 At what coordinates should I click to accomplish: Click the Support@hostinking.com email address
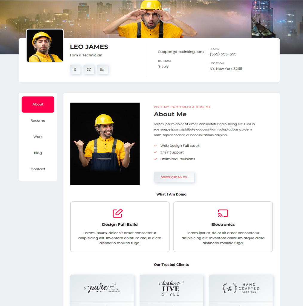point(181,52)
